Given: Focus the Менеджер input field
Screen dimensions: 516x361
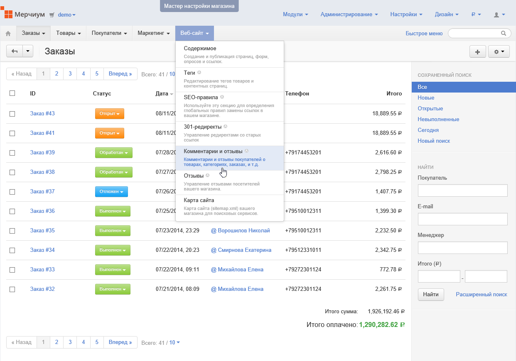Looking at the screenshot, I should tap(462, 248).
